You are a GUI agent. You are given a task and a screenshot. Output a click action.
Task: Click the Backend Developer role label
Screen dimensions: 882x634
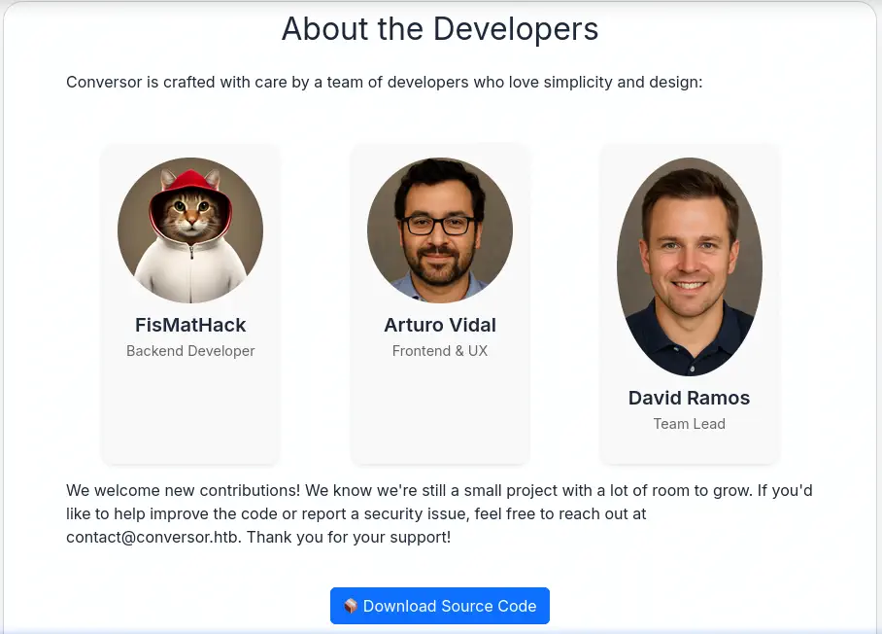pyautogui.click(x=190, y=351)
